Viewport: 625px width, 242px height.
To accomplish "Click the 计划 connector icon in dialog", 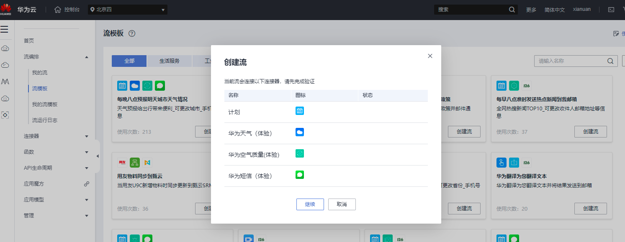I will click(300, 111).
